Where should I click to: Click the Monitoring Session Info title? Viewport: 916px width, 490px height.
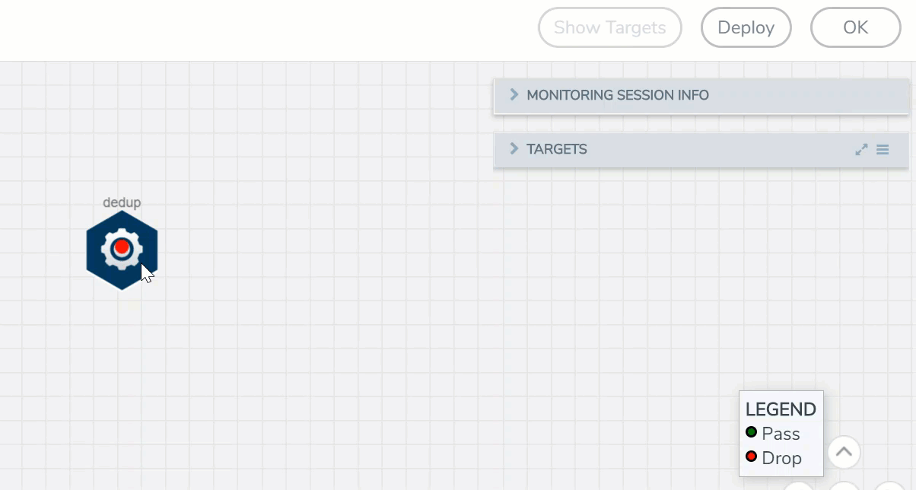[x=618, y=95]
